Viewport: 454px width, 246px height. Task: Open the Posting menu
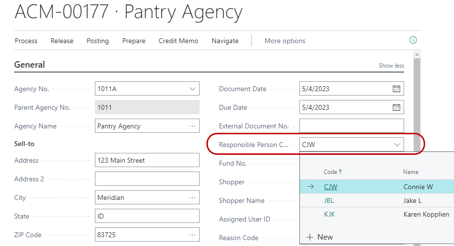coord(97,41)
